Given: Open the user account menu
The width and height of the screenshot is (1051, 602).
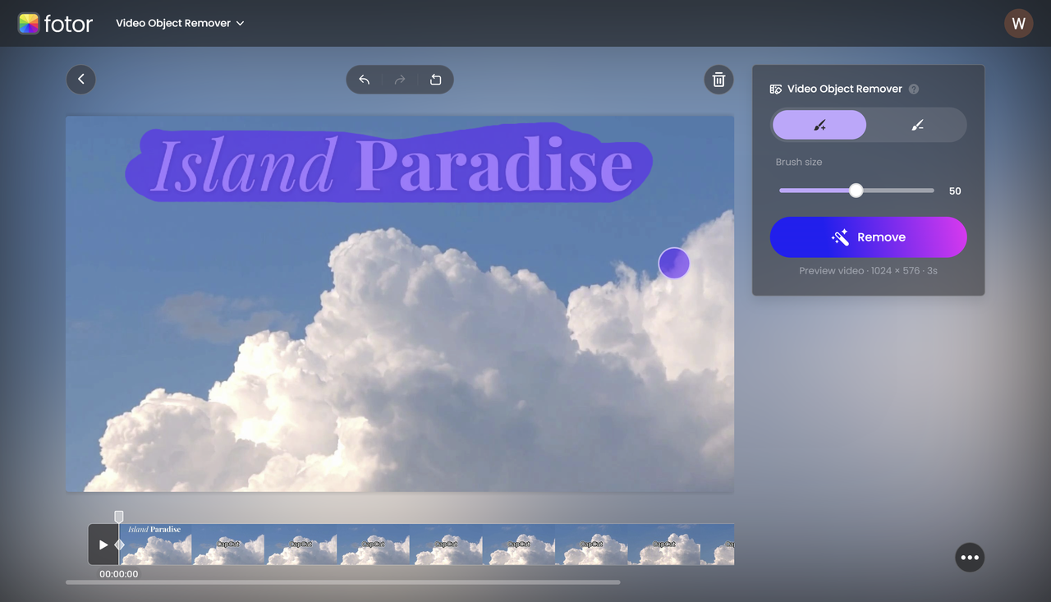Looking at the screenshot, I should point(1018,23).
